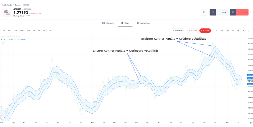Select the 1D timeframe
The height and width of the screenshot is (127, 253).
point(44,31)
